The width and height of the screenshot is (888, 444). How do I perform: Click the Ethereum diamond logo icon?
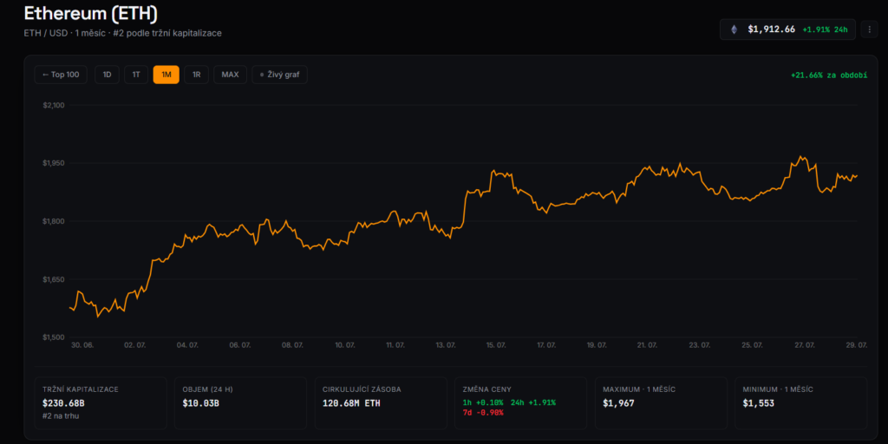point(734,29)
